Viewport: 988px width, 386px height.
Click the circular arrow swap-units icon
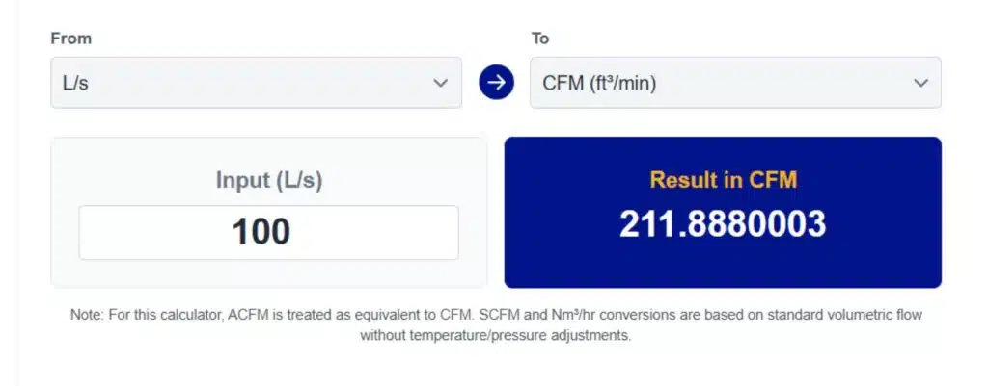(x=497, y=83)
